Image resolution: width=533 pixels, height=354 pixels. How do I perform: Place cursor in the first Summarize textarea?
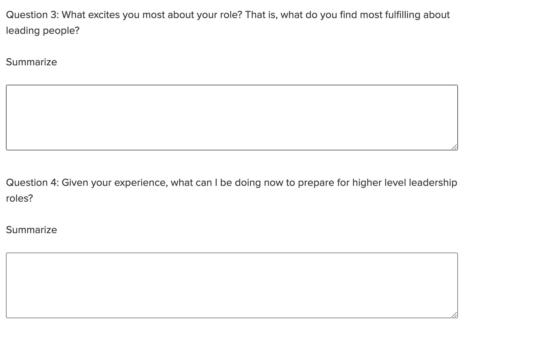pyautogui.click(x=230, y=117)
